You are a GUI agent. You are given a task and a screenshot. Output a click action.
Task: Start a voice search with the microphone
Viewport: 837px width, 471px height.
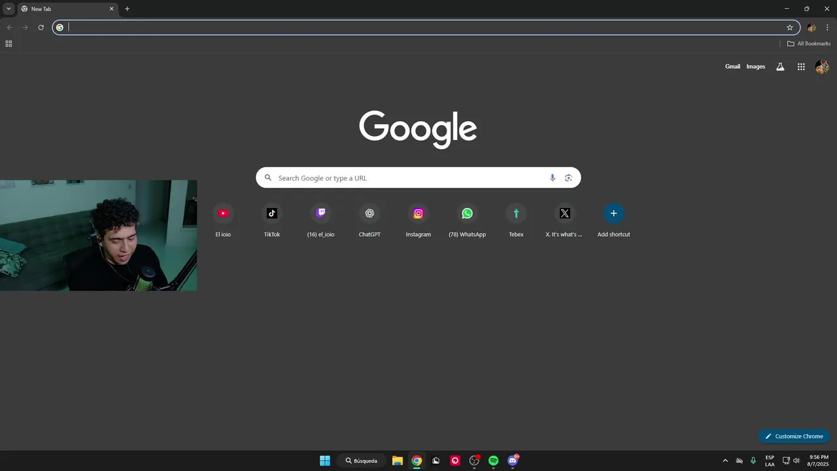pos(553,178)
